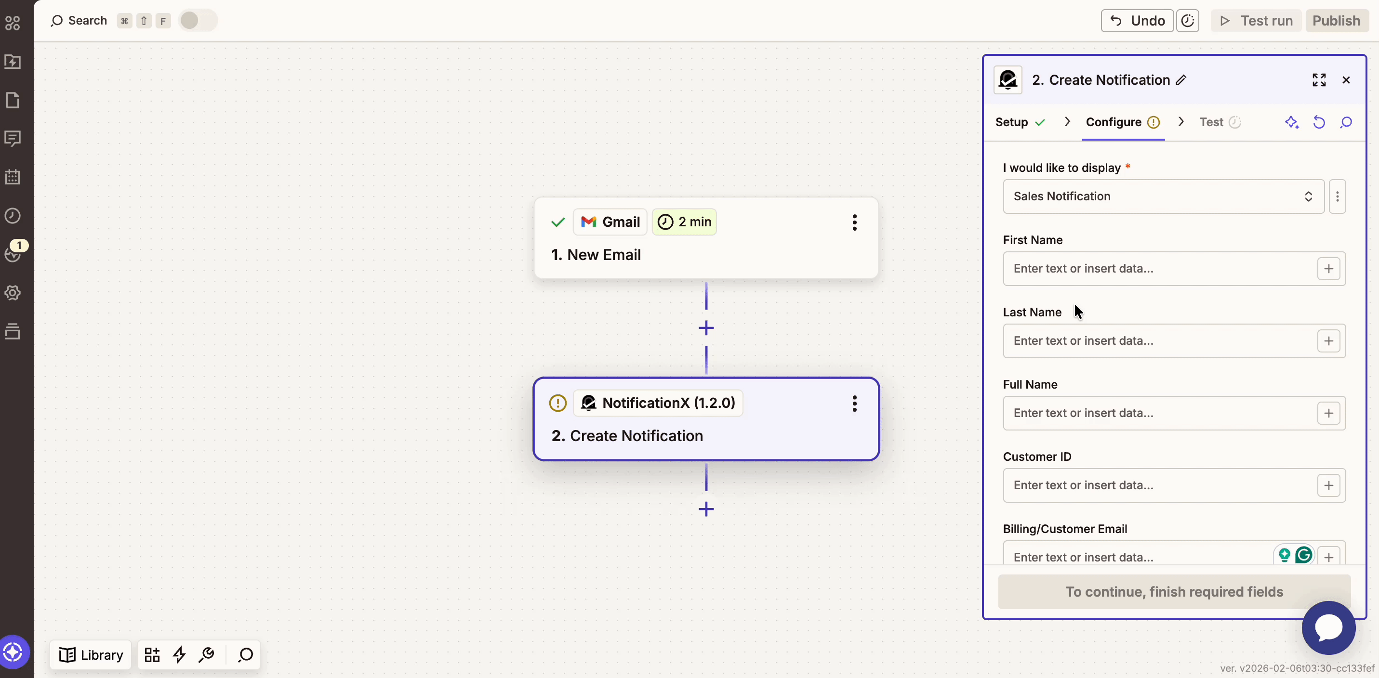
Task: Add step between Gmail and NotificationX
Action: pyautogui.click(x=706, y=328)
